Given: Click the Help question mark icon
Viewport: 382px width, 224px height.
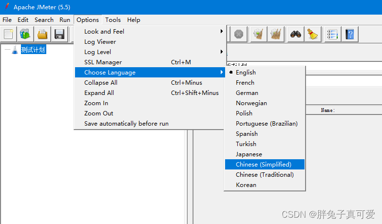Looking at the screenshot, I should 350,34.
